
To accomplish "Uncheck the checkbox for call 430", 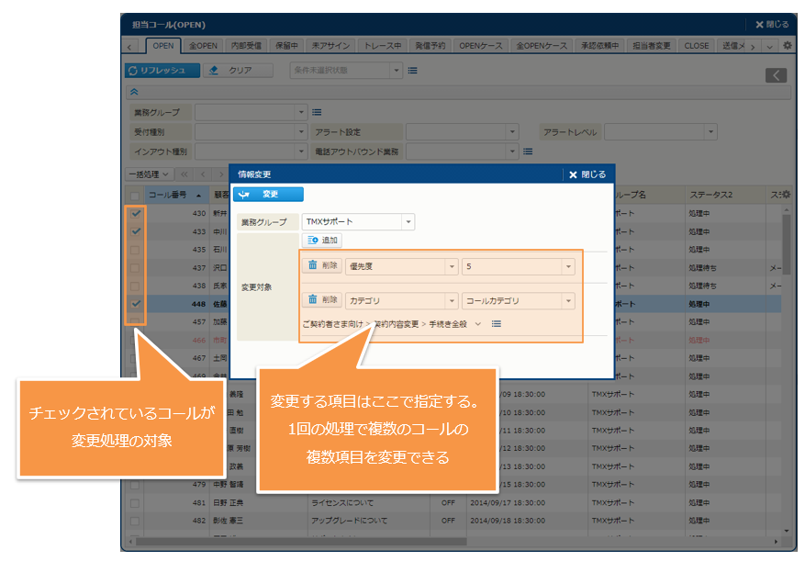I will (x=136, y=213).
